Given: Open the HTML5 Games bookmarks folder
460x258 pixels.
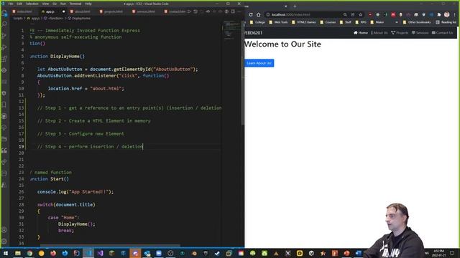Looking at the screenshot, I should tap(303, 22).
